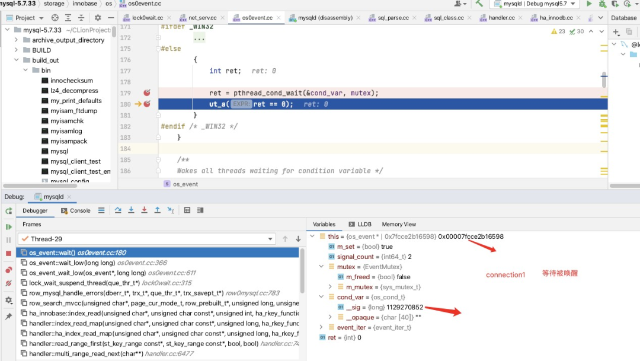Stop the debug session
This screenshot has width=640, height=361.
[8, 254]
